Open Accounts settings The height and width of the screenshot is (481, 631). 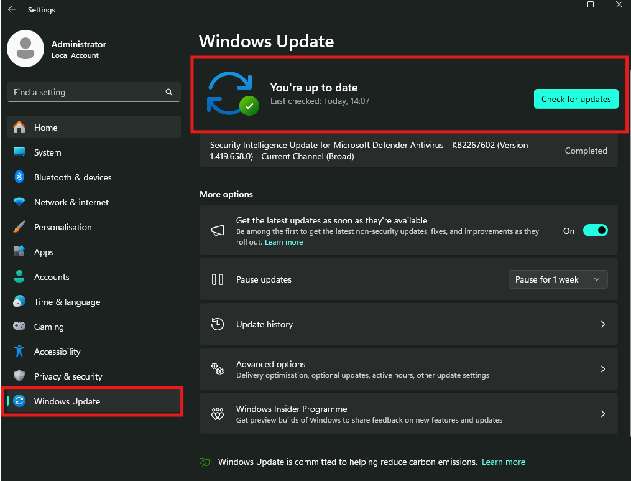click(94, 277)
